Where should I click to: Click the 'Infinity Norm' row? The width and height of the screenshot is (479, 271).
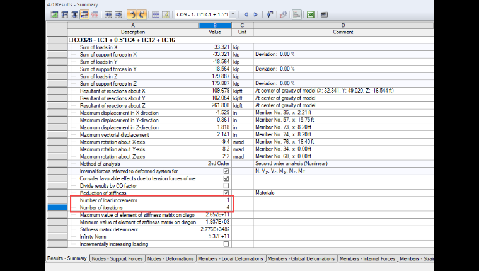point(239,237)
